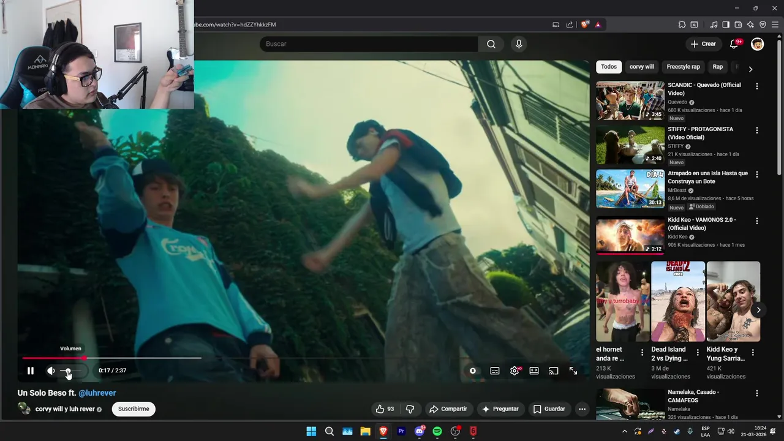
Task: Switch to theater mode view
Action: (534, 371)
